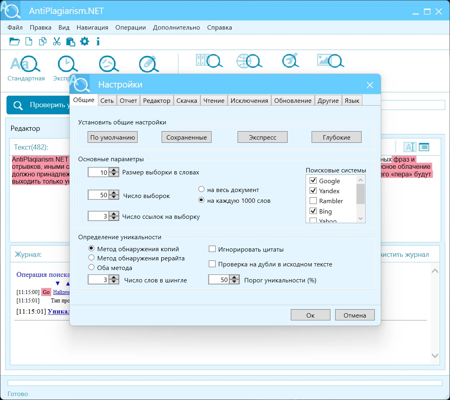Load Сохраненные settings preset
450x400 pixels.
click(x=186, y=137)
